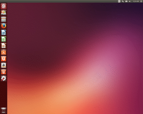Screen dimensions: 143x114
Task: Click the Amazon launcher icon
Action: pyautogui.click(x=4, y=65)
